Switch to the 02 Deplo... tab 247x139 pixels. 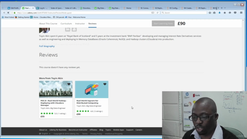click(158, 8)
